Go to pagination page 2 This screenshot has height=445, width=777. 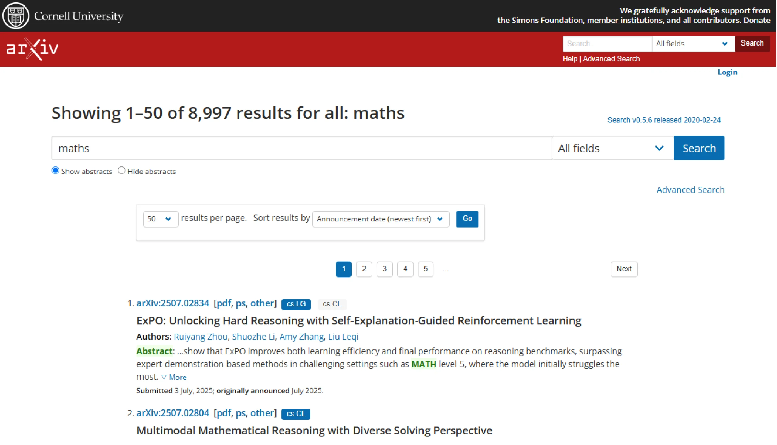click(364, 269)
